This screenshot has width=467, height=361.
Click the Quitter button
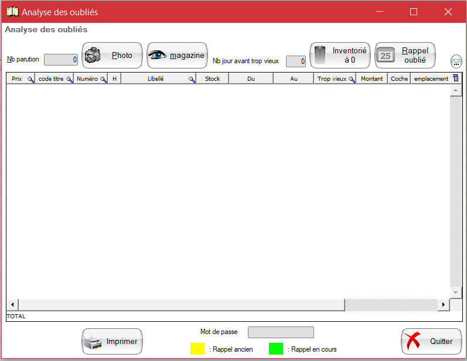pos(431,342)
